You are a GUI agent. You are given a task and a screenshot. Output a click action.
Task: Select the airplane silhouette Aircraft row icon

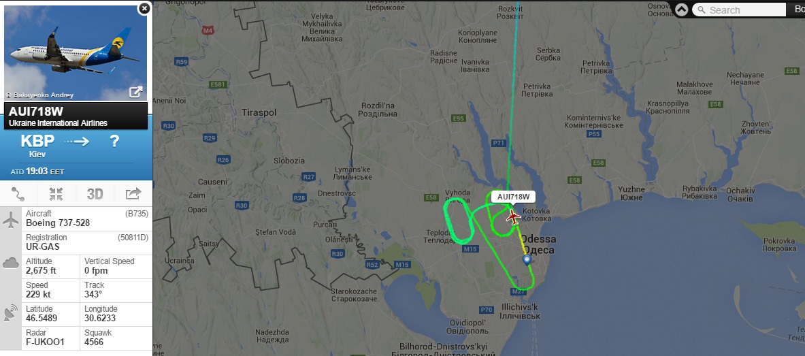(10, 220)
